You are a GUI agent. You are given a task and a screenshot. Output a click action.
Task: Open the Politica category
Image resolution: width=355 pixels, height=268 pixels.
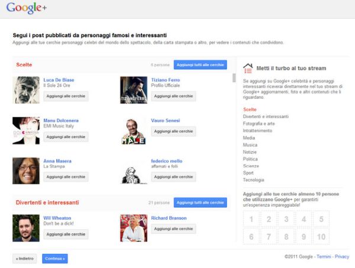[x=250, y=159]
